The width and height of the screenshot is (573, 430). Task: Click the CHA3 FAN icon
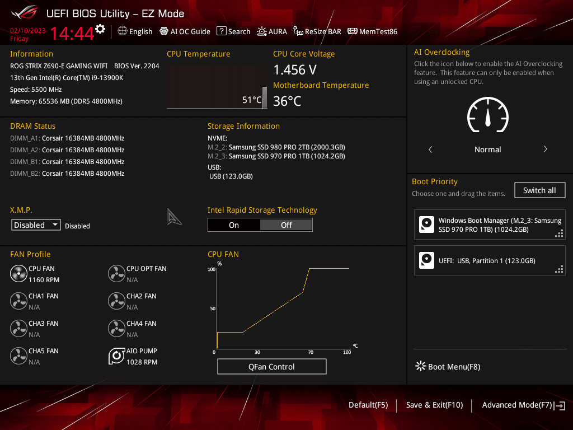click(x=18, y=328)
